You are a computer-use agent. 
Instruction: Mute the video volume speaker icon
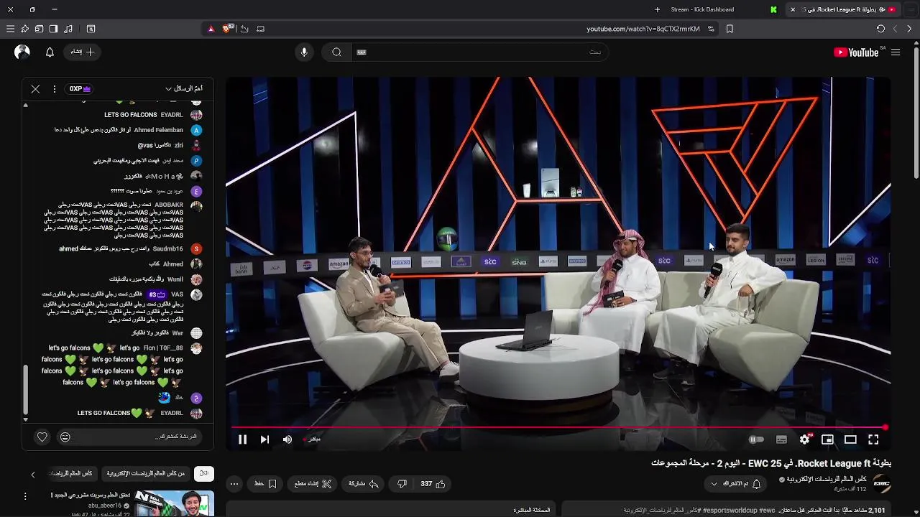coord(287,439)
